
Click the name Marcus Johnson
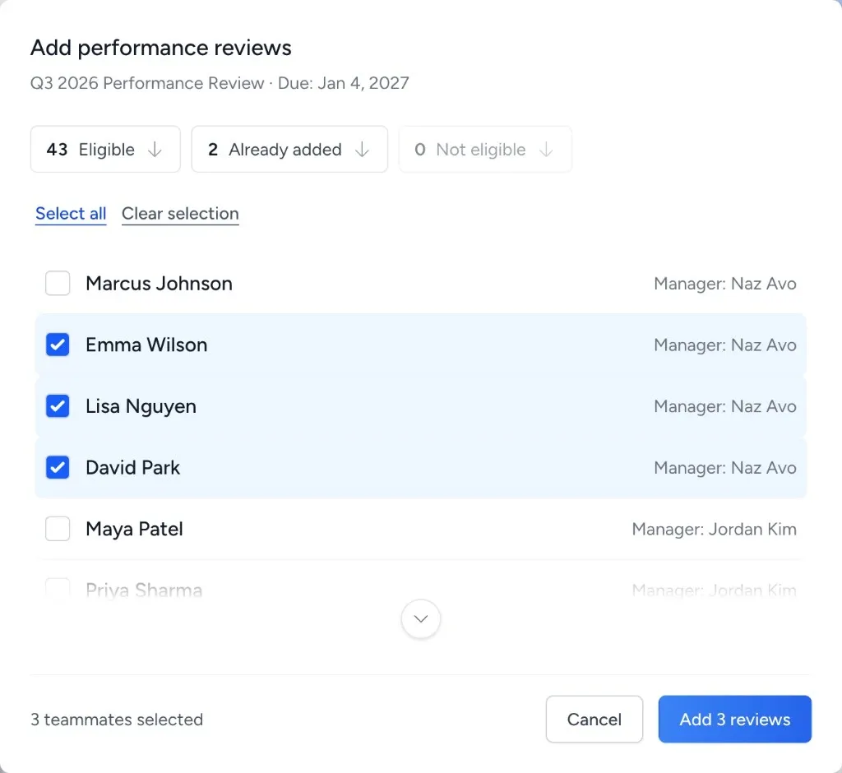click(x=159, y=284)
